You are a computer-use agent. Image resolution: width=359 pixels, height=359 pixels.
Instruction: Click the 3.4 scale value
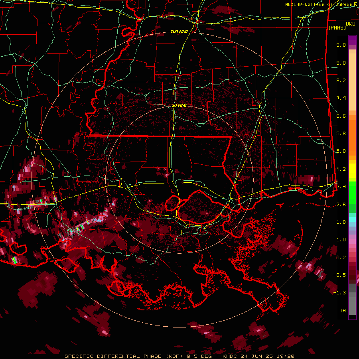tap(341, 187)
